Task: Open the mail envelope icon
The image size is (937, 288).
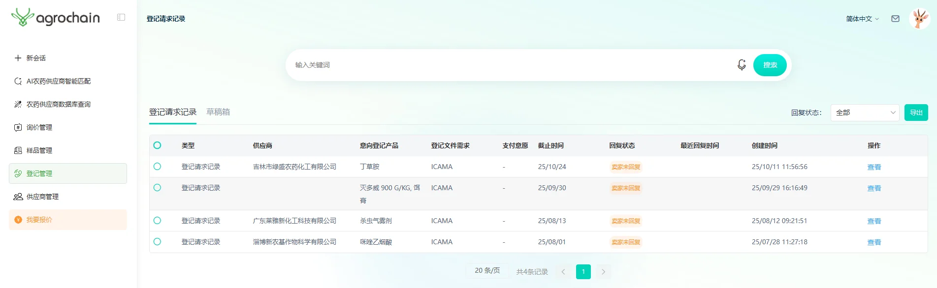Action: [x=895, y=19]
